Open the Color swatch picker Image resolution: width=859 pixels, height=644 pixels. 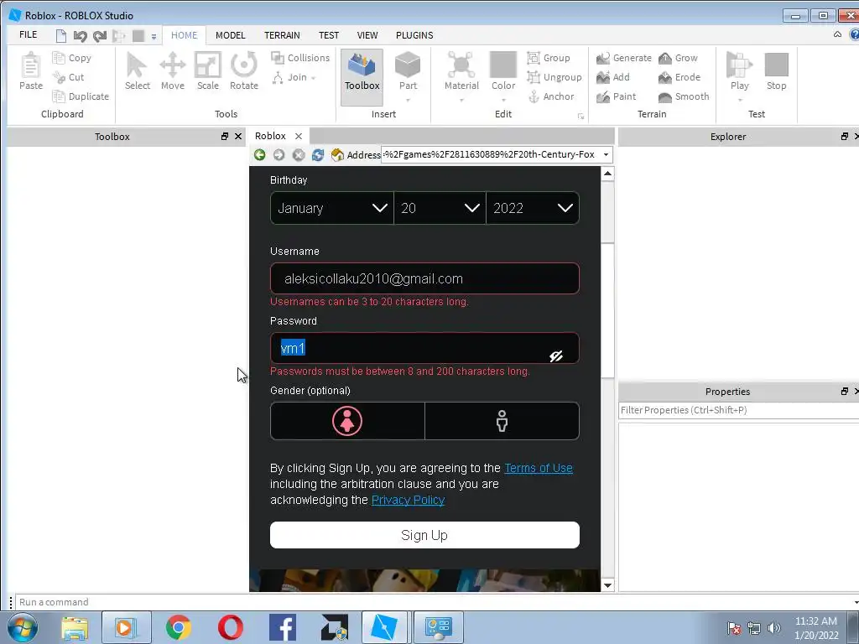pos(503,65)
